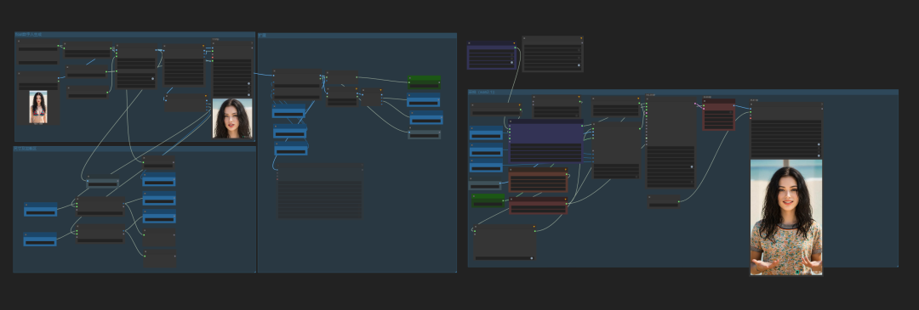
Task: Select the large dark list node at the bottom of the middle group
Action: [x=320, y=191]
